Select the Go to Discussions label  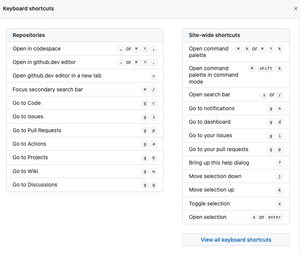(x=35, y=185)
